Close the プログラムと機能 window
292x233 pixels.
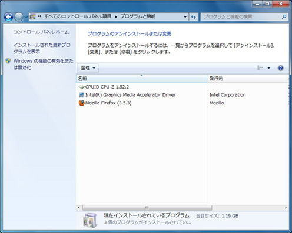point(281,4)
